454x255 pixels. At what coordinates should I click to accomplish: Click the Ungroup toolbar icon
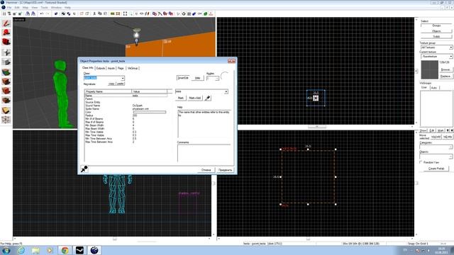point(69,13)
